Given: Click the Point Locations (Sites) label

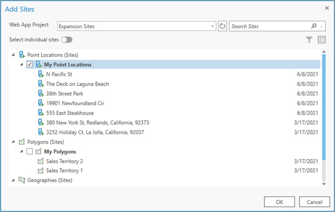Looking at the screenshot, I should (x=53, y=55).
